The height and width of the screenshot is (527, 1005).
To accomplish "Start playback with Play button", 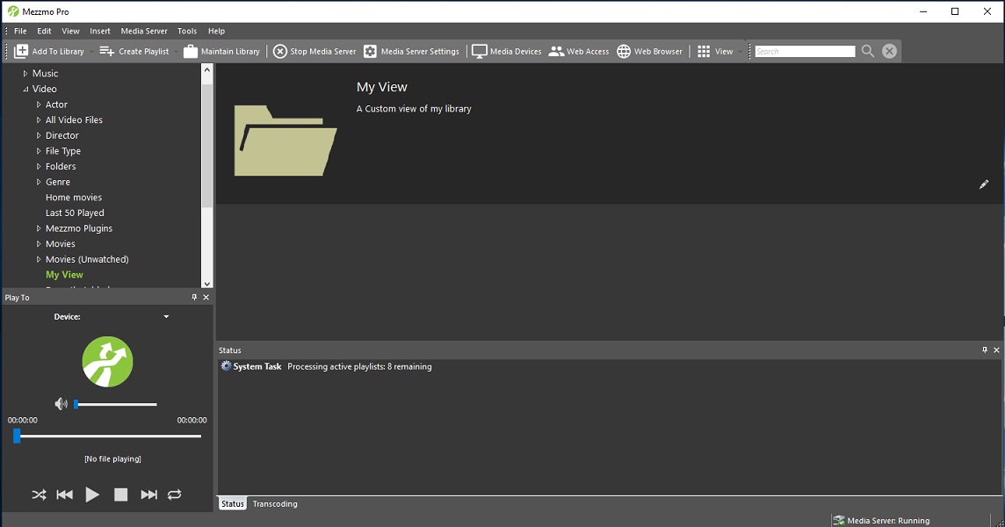I will point(92,495).
